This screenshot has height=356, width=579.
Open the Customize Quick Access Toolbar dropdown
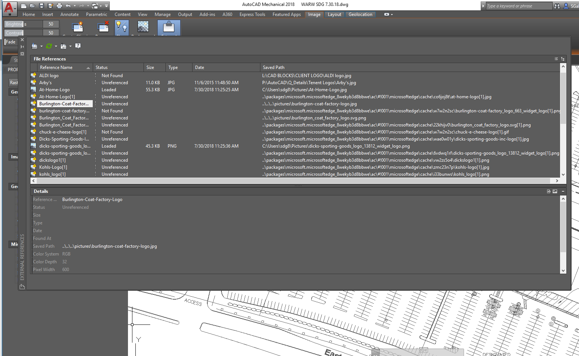[x=107, y=6]
